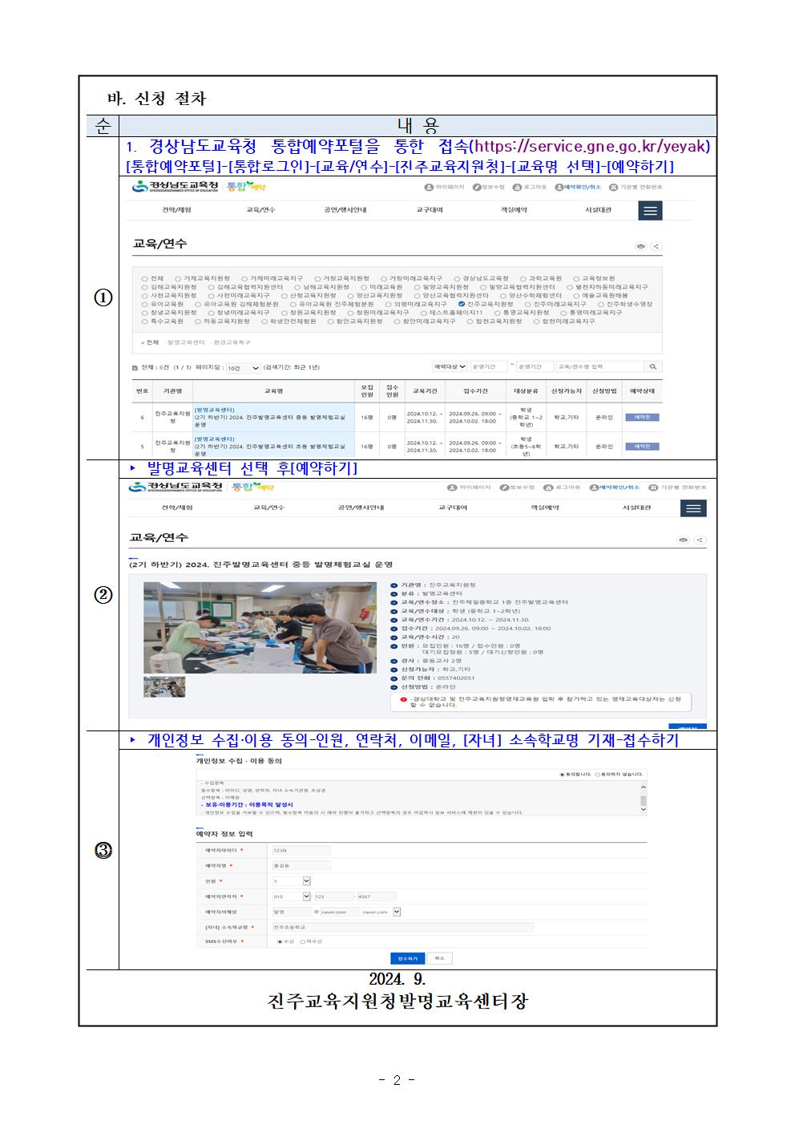Choose 미수신 for SMS reception

[302, 941]
